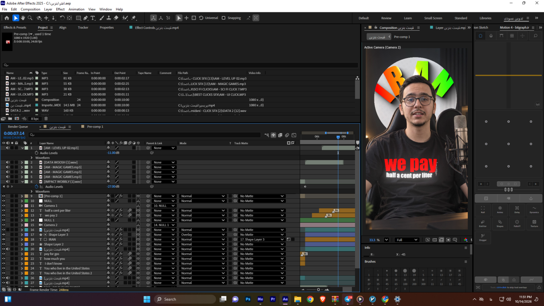Select the Zoom tool in toolbar
Image resolution: width=544 pixels, height=306 pixels.
tap(30, 18)
